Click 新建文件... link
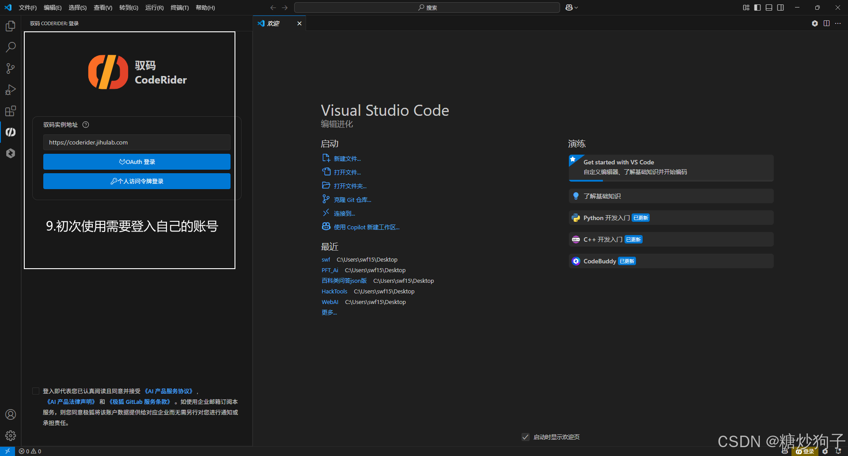 click(x=347, y=159)
